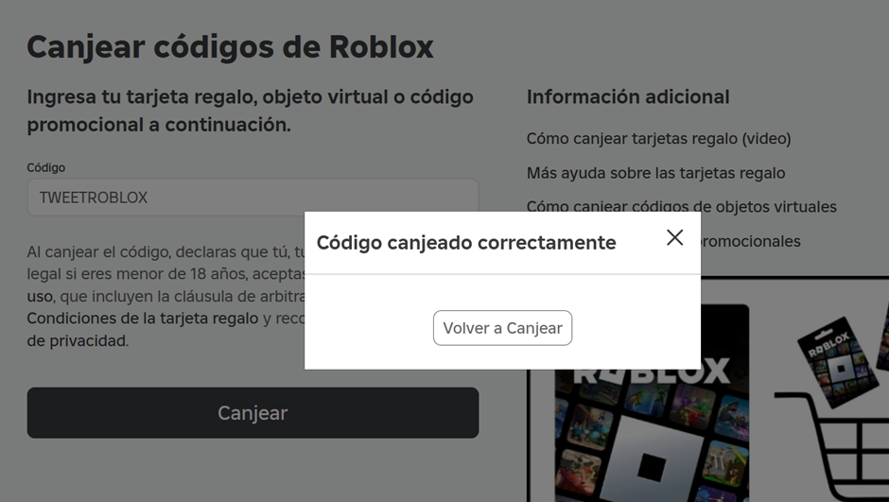Click the "de privacidad" policy link

pyautogui.click(x=78, y=341)
